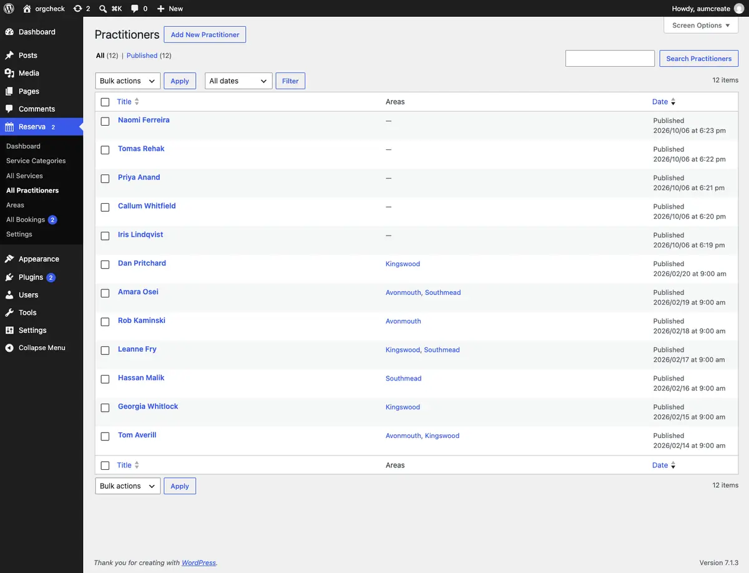Viewport: 749px width, 573px height.
Task: Open the Media library sidebar icon
Action: 9,73
